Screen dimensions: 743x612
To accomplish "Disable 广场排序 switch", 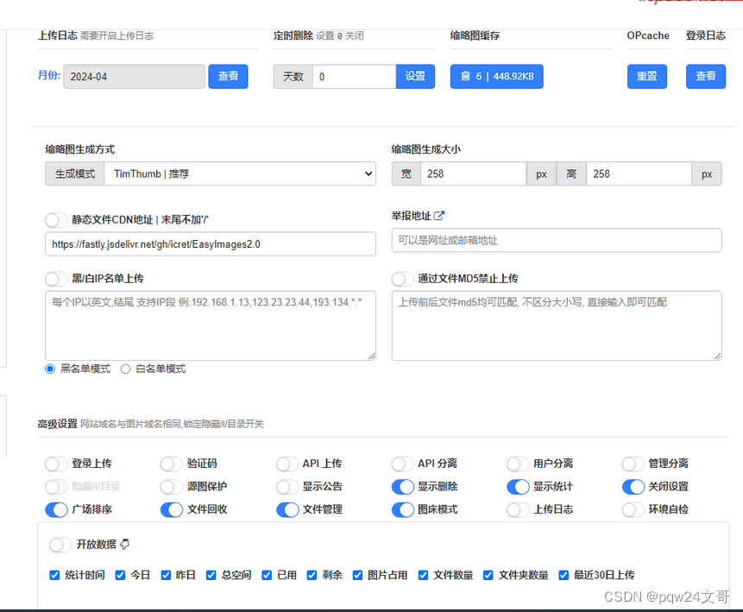I will point(56,509).
